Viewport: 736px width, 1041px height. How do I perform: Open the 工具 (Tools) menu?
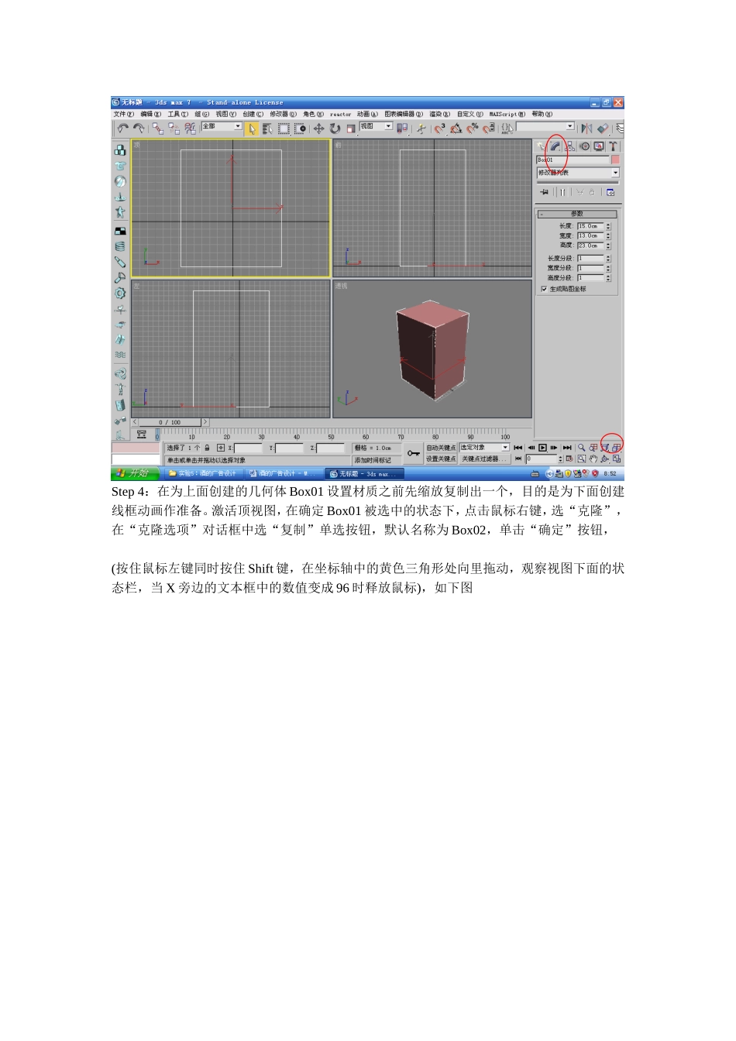pos(178,114)
